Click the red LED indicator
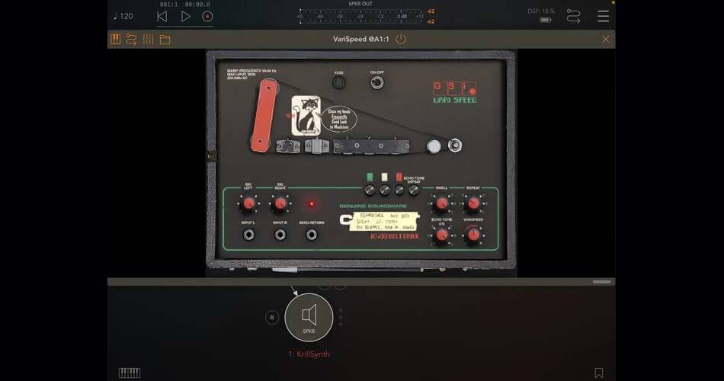The width and height of the screenshot is (724, 381). tap(312, 203)
